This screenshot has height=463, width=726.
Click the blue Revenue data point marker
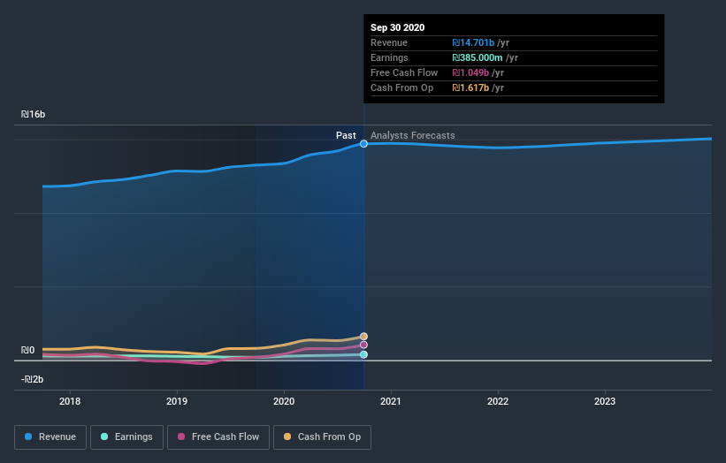[x=364, y=144]
